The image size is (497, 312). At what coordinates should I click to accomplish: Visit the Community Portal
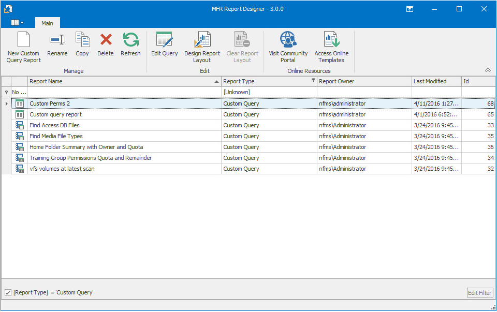[x=288, y=46]
